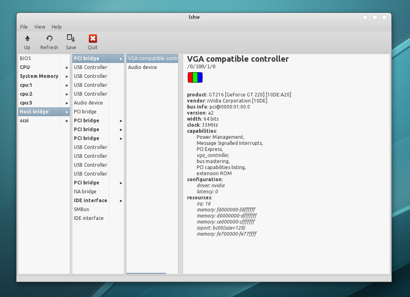Select Audio device below the VGA compatible item
Image resolution: width=410 pixels, height=297 pixels.
click(x=152, y=67)
